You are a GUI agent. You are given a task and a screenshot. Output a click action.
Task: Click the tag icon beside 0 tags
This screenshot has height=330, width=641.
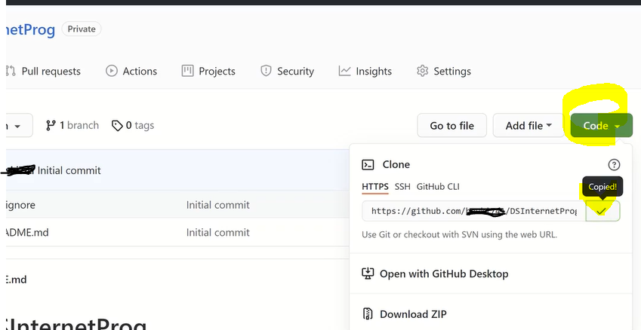(x=117, y=126)
